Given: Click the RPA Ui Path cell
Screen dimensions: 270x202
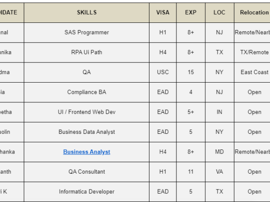Looking at the screenshot, I should tap(86, 52).
